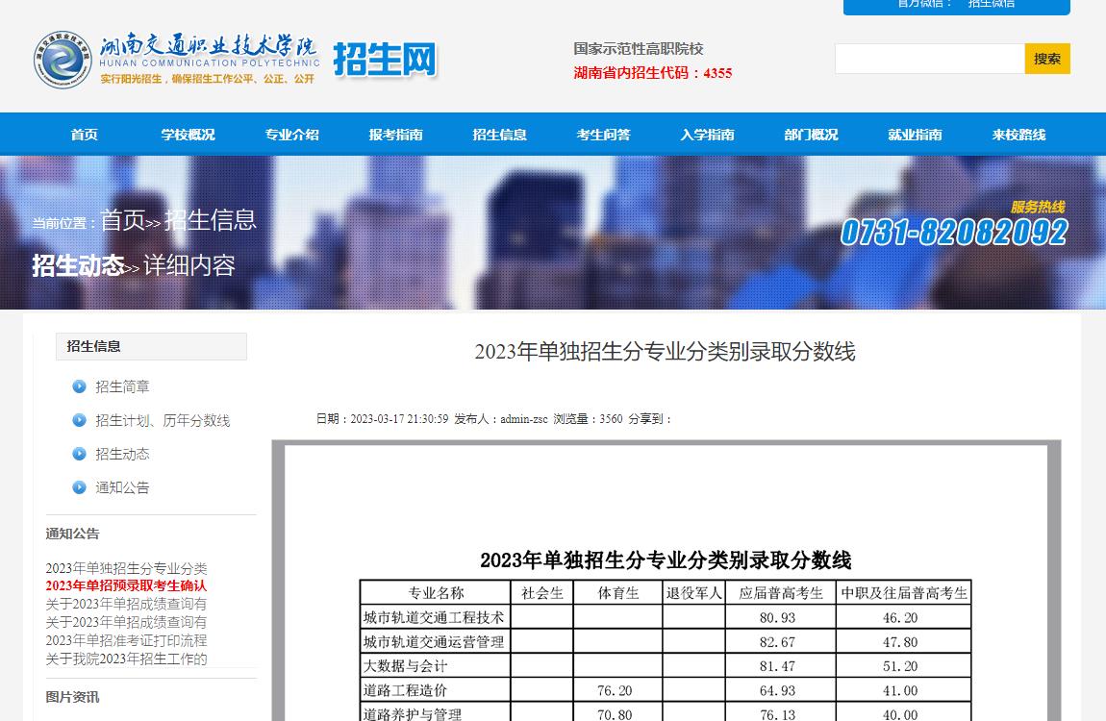This screenshot has height=721, width=1106.
Task: Click the bullet icon beside 招生计划、历年分数线
Action: click(x=79, y=420)
